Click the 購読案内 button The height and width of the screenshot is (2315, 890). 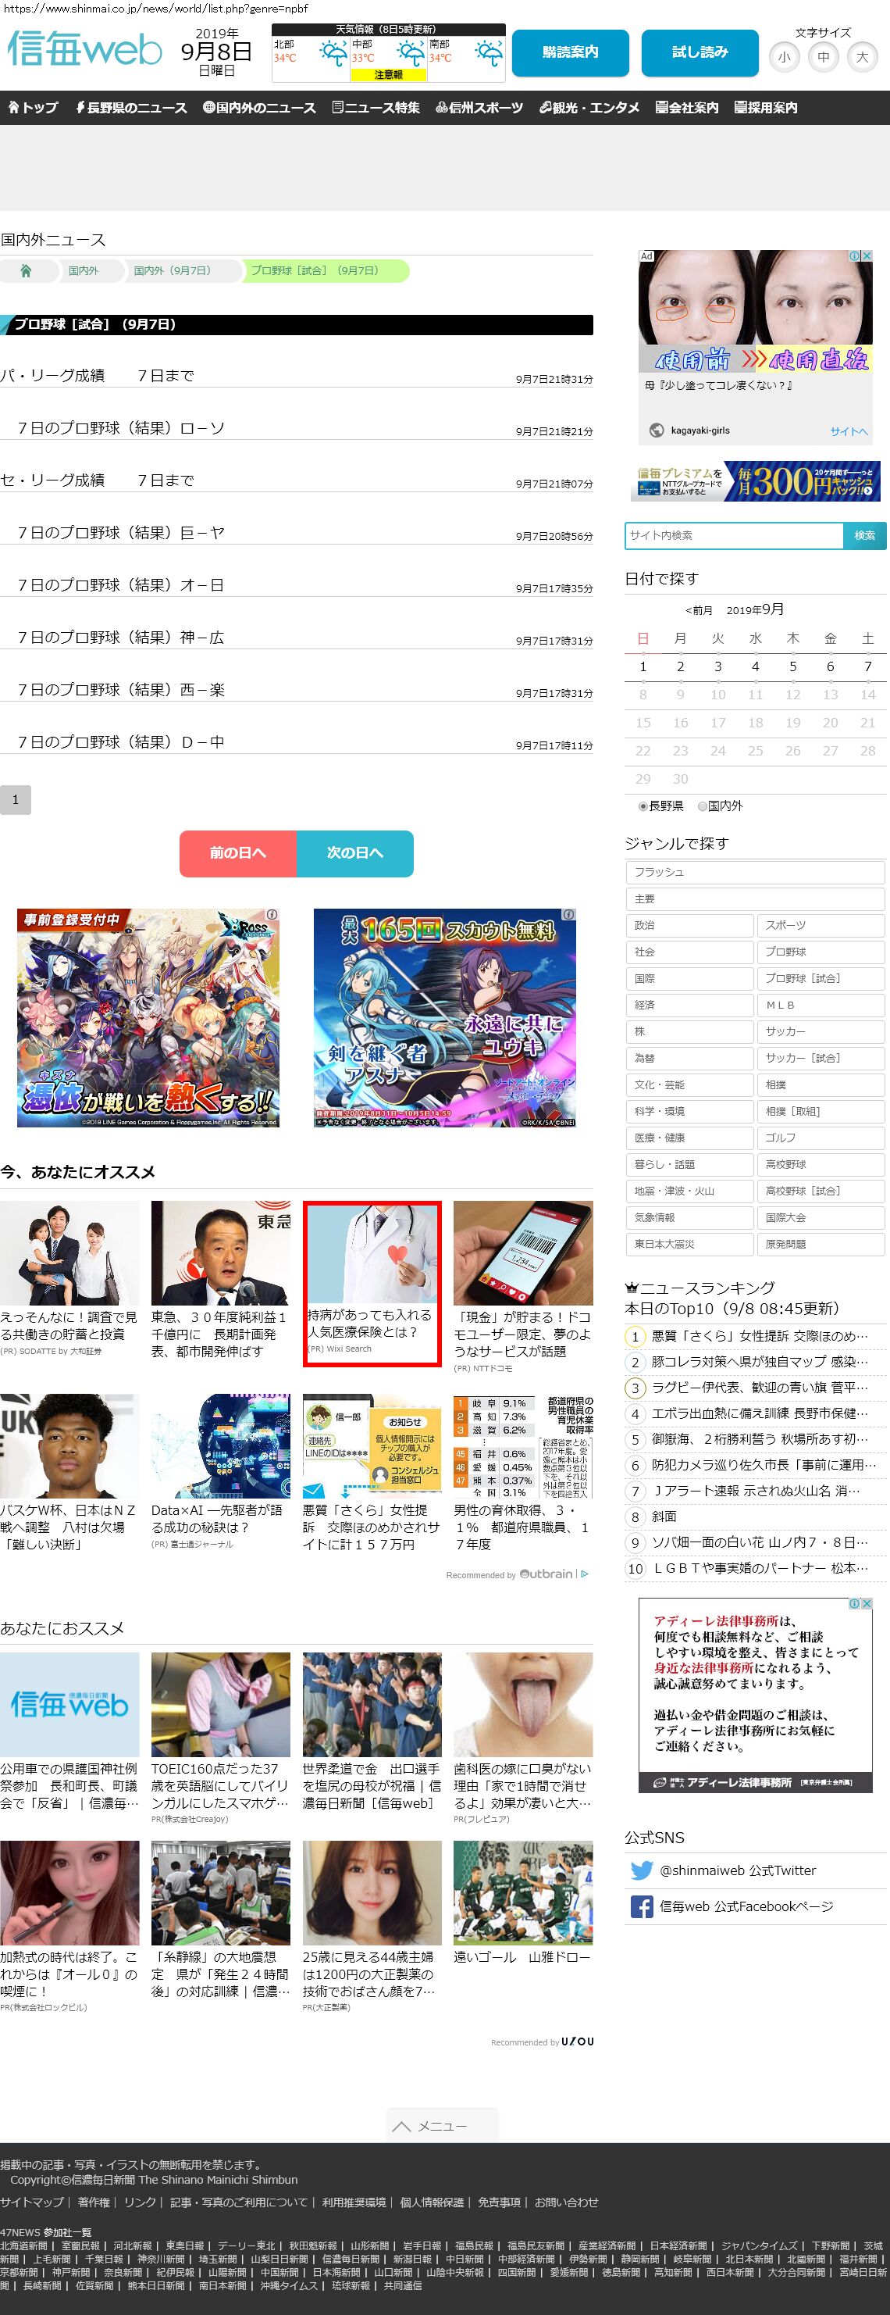click(x=570, y=52)
